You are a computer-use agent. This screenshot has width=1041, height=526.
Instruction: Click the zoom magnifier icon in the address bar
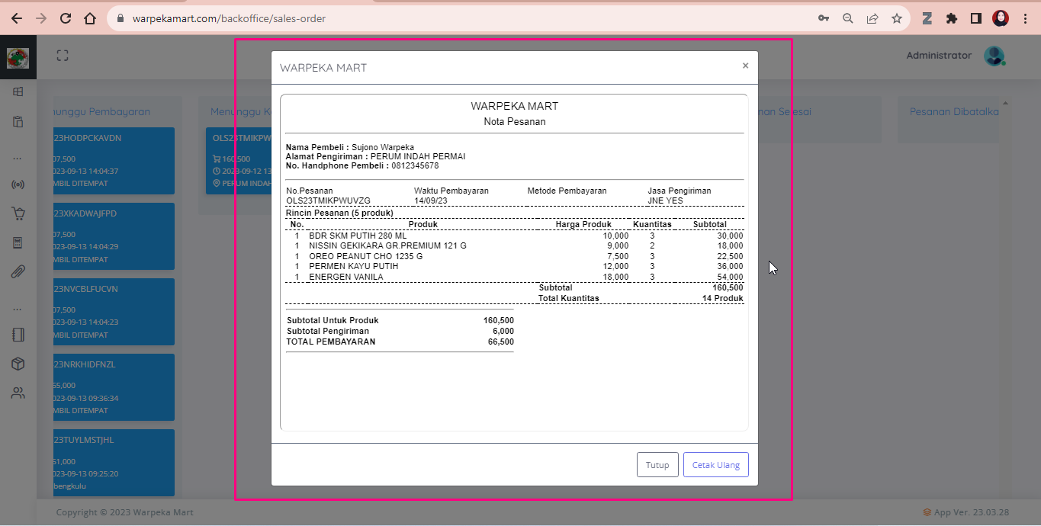(x=848, y=18)
